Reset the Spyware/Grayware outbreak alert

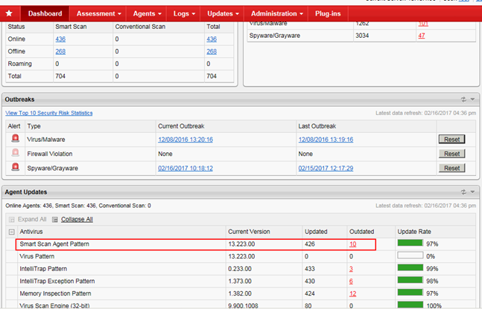click(451, 168)
